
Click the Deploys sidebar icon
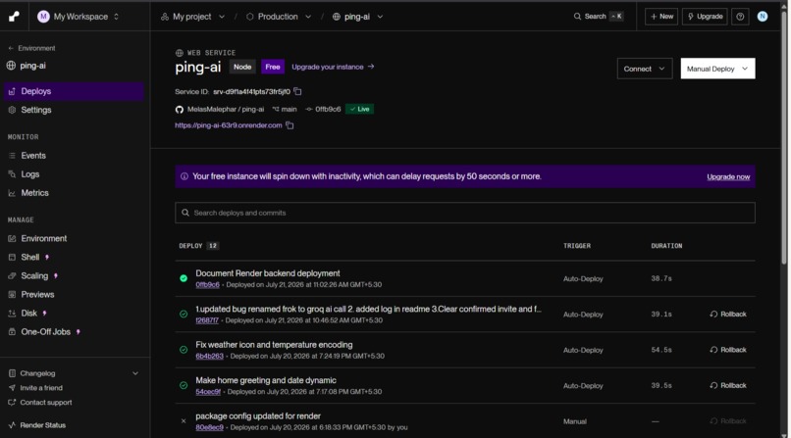tap(12, 91)
